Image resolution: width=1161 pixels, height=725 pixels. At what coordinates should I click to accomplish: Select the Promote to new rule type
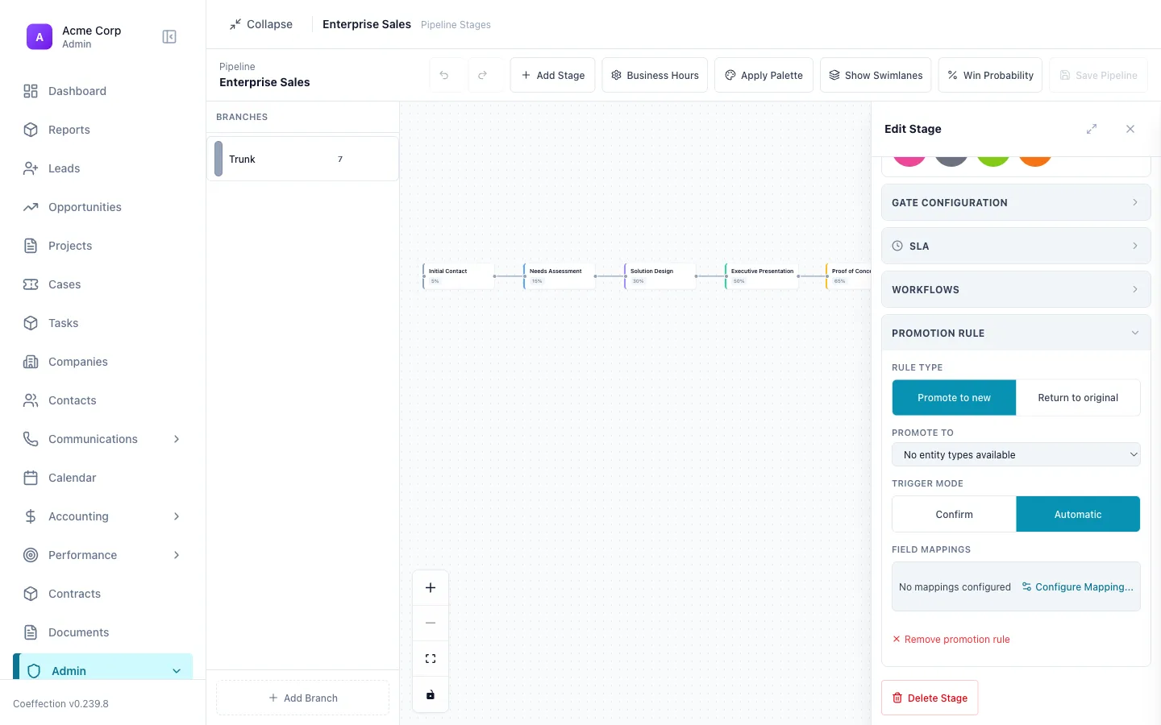(x=954, y=398)
